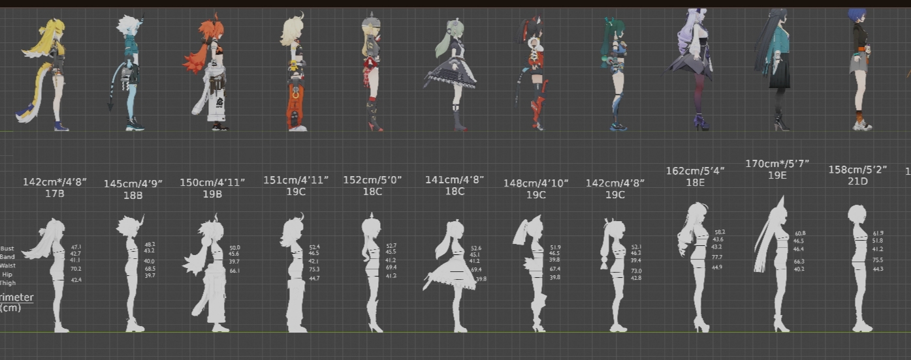The width and height of the screenshot is (911, 360).
Task: Click the '19E' size label
Action: click(777, 175)
